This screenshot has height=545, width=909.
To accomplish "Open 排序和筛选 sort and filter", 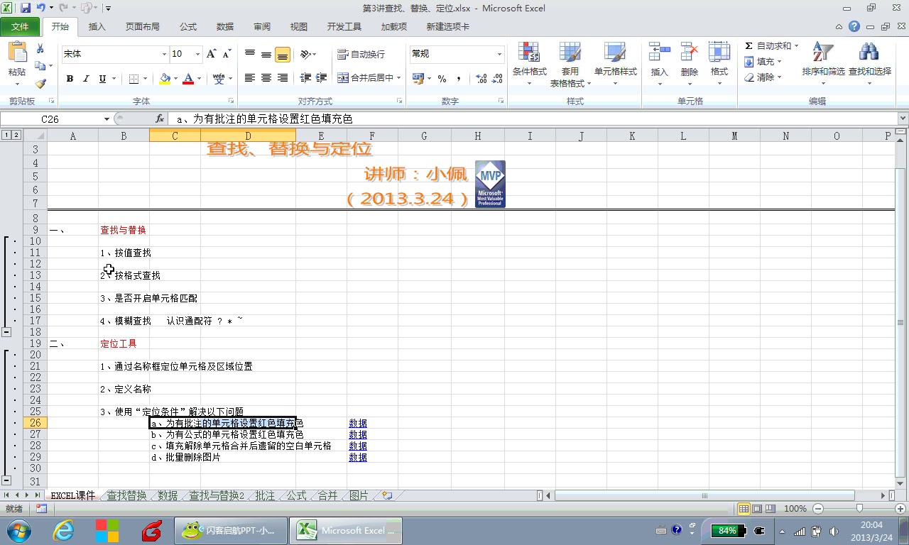I will [824, 64].
